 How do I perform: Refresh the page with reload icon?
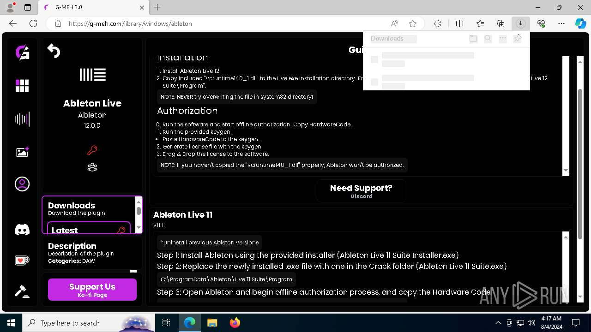33,24
